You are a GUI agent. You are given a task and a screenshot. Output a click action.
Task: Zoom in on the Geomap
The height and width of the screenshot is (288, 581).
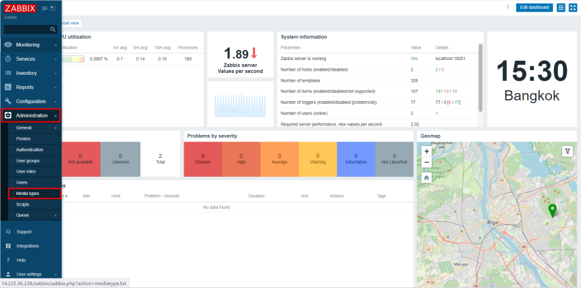(426, 152)
